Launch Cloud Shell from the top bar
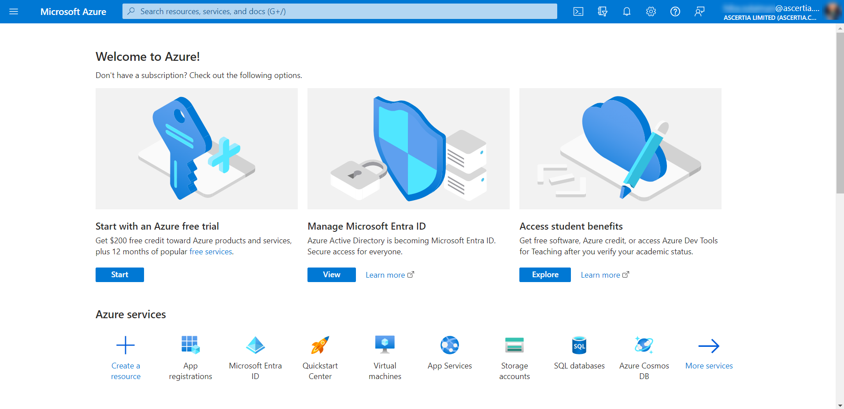The width and height of the screenshot is (844, 409). tap(578, 11)
